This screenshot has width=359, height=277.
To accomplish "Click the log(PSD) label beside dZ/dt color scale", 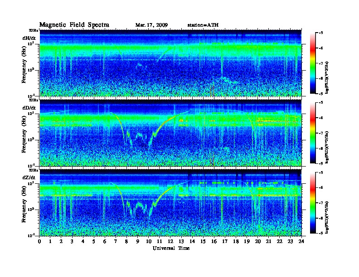I will (327, 217).
